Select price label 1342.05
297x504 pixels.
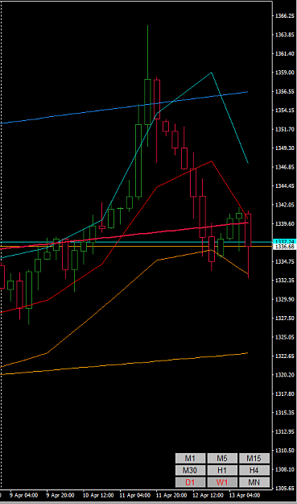pyautogui.click(x=285, y=205)
